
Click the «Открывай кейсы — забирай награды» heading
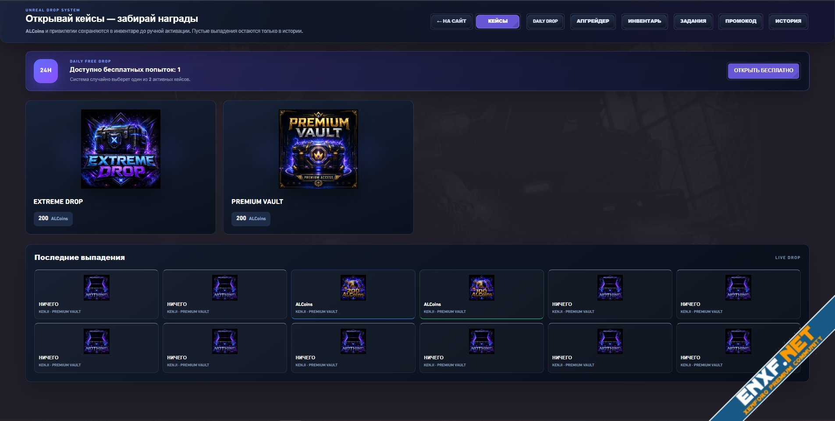pyautogui.click(x=112, y=19)
